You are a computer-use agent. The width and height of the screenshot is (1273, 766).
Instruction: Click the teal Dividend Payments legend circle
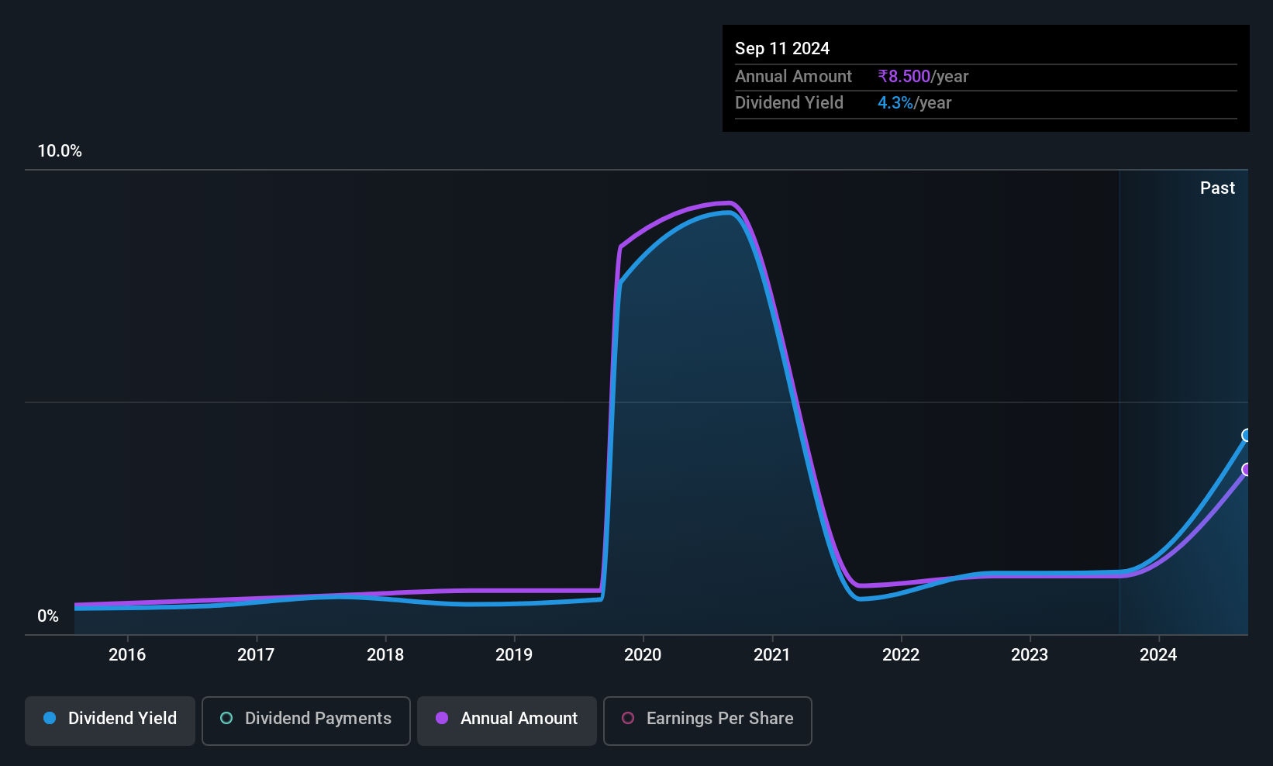[x=226, y=718]
